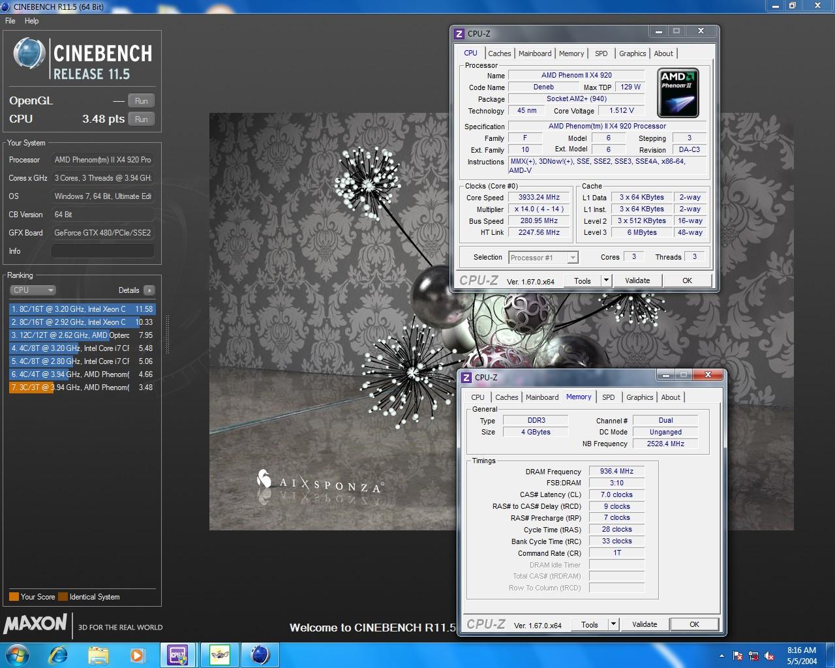Open Mainboard tab in top CPU-Z window
The width and height of the screenshot is (835, 668).
[535, 53]
